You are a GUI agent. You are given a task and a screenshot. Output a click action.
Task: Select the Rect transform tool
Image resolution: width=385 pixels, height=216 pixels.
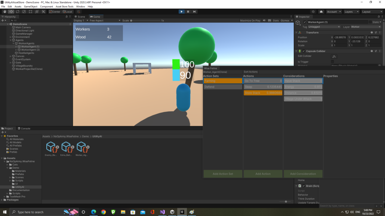[30, 12]
